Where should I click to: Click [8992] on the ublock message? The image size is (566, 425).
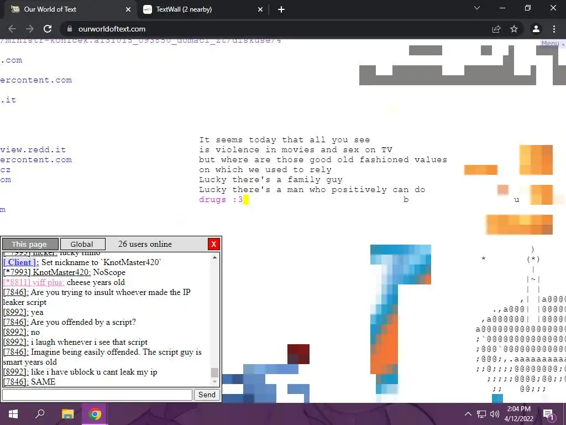[16, 372]
